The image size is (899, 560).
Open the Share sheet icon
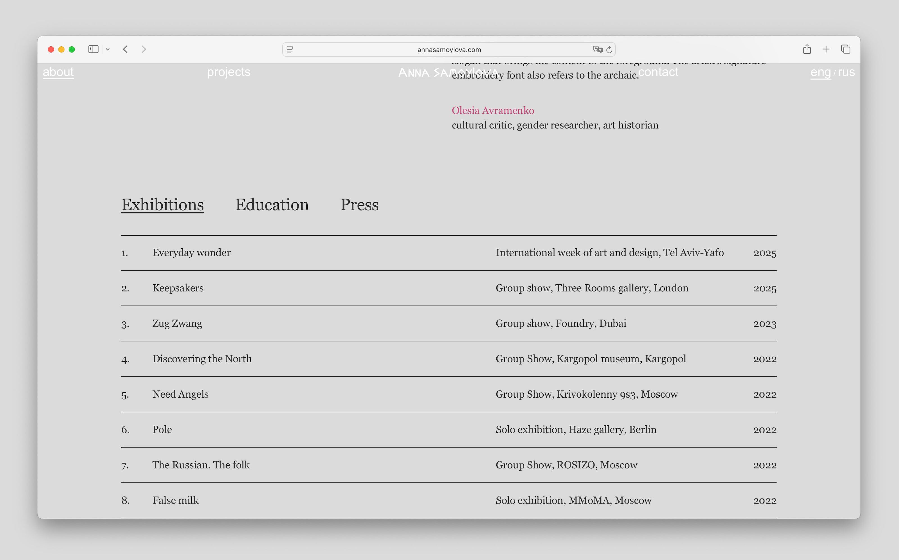tap(807, 49)
